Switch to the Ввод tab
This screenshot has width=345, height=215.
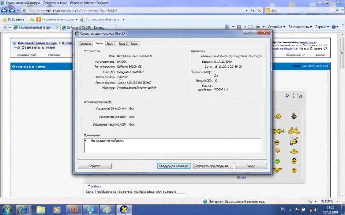pos(134,44)
